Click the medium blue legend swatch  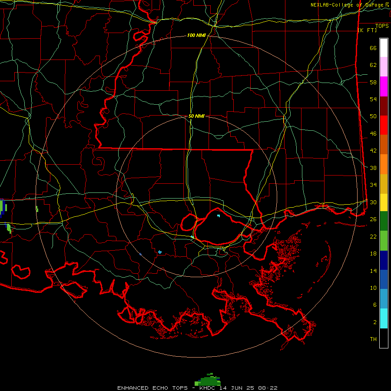[384, 279]
